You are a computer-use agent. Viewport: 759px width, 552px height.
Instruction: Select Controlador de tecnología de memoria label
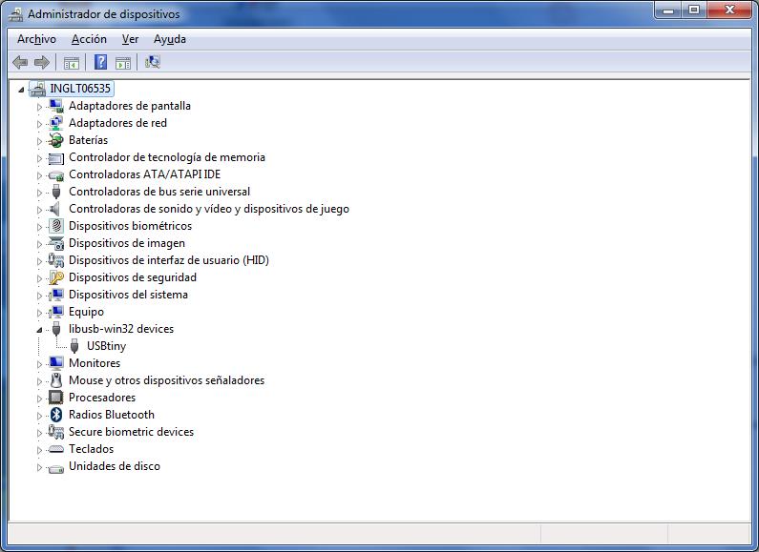(167, 157)
